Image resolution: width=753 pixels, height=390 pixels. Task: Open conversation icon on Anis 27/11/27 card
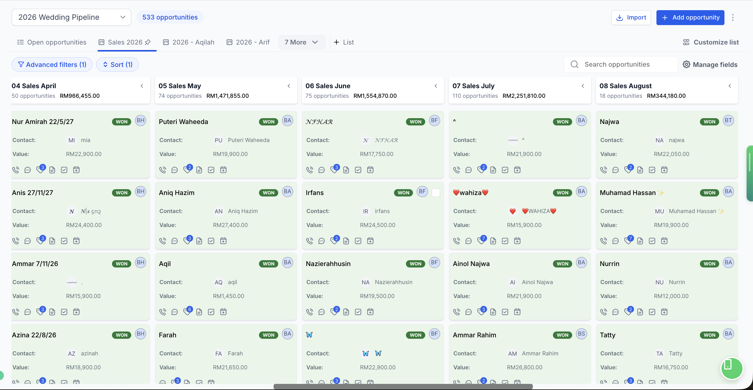pos(27,241)
